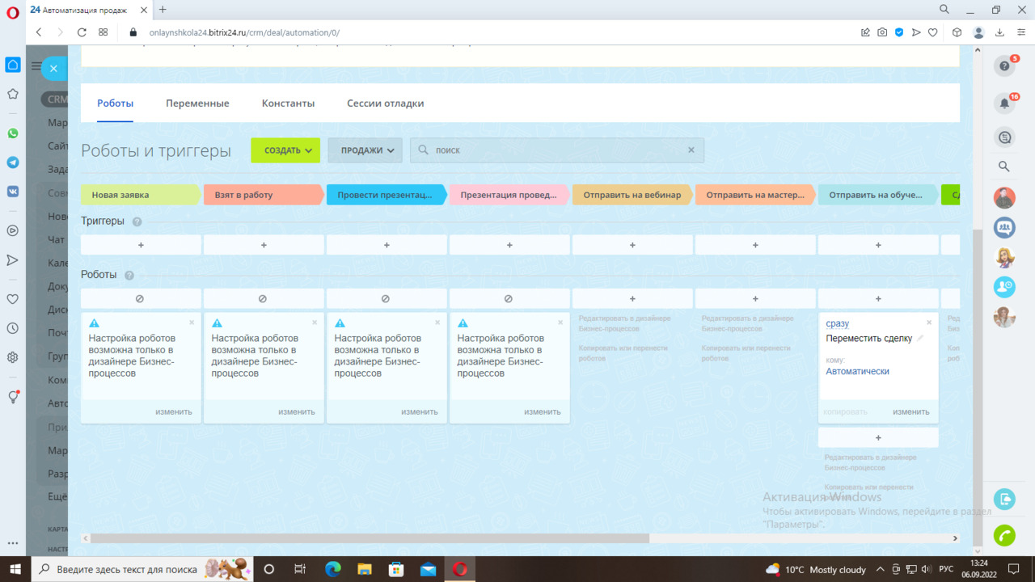Click the поиск search field
1035x582 pixels.
click(557, 150)
